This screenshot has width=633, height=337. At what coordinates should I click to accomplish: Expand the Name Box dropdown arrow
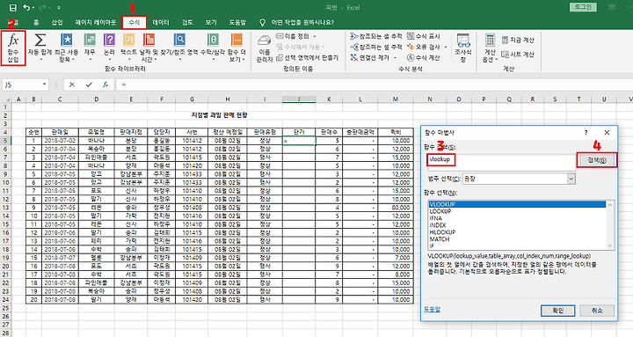pos(45,84)
